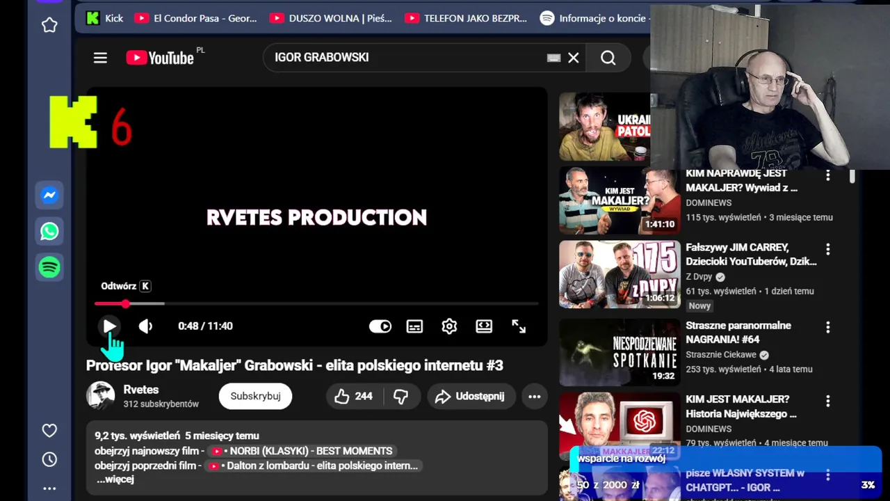
Task: Go to the YouTube home logo
Action: (160, 58)
